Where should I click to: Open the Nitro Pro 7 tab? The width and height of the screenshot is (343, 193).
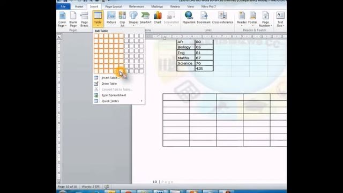click(x=208, y=6)
